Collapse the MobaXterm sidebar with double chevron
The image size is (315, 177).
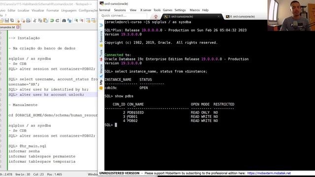[x=101, y=25]
